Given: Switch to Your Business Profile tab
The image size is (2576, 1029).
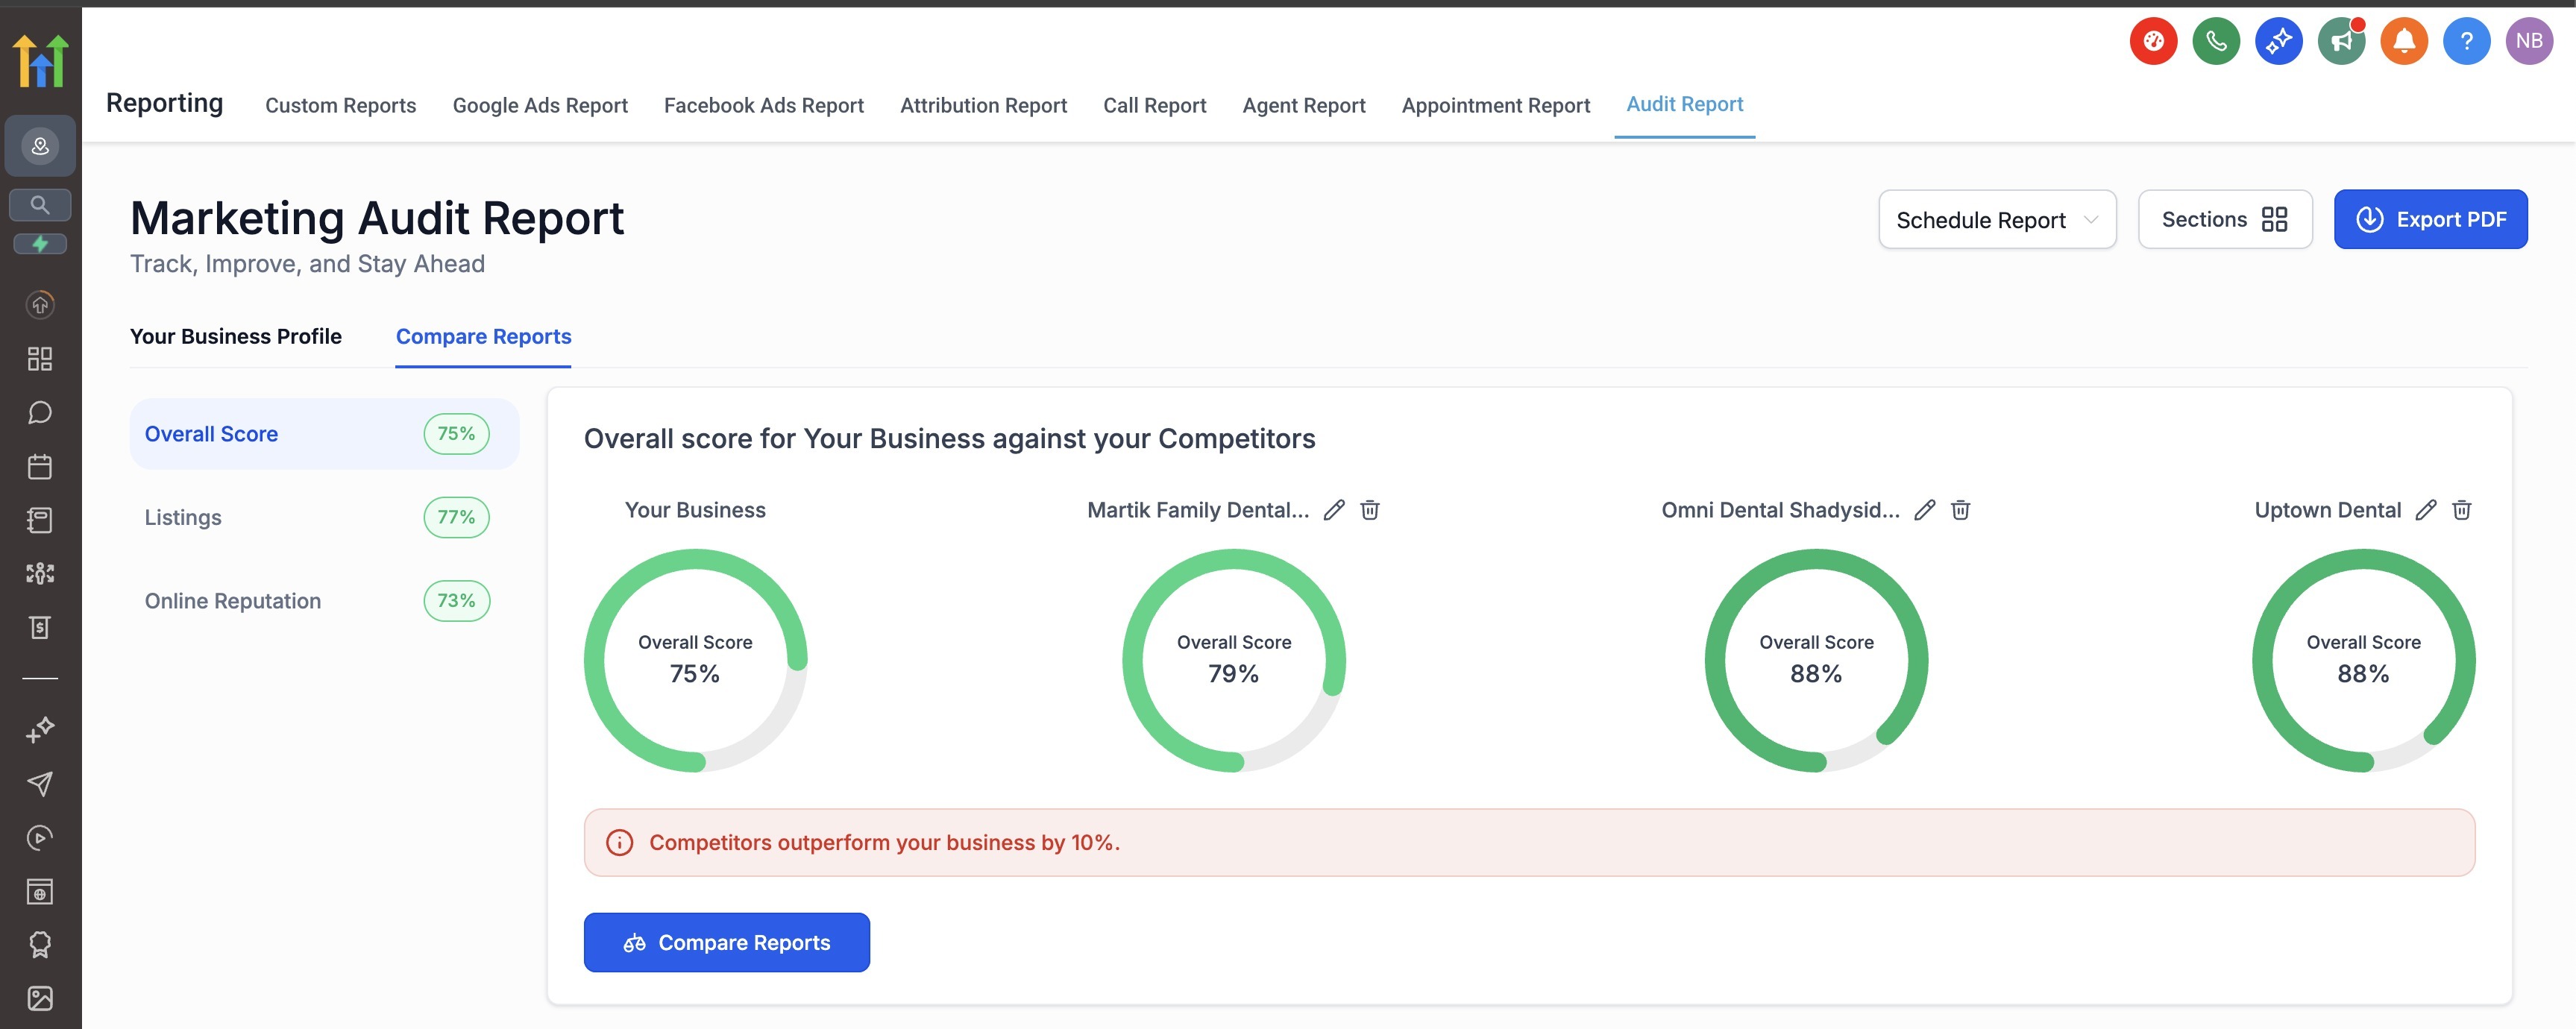Looking at the screenshot, I should pyautogui.click(x=236, y=337).
